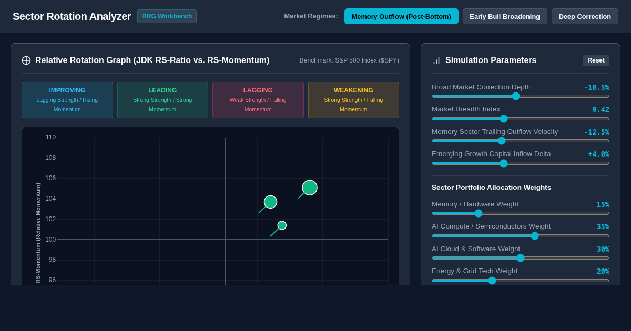Adjust the Market Breadth Index slider
The height and width of the screenshot is (331, 631).
[521, 119]
